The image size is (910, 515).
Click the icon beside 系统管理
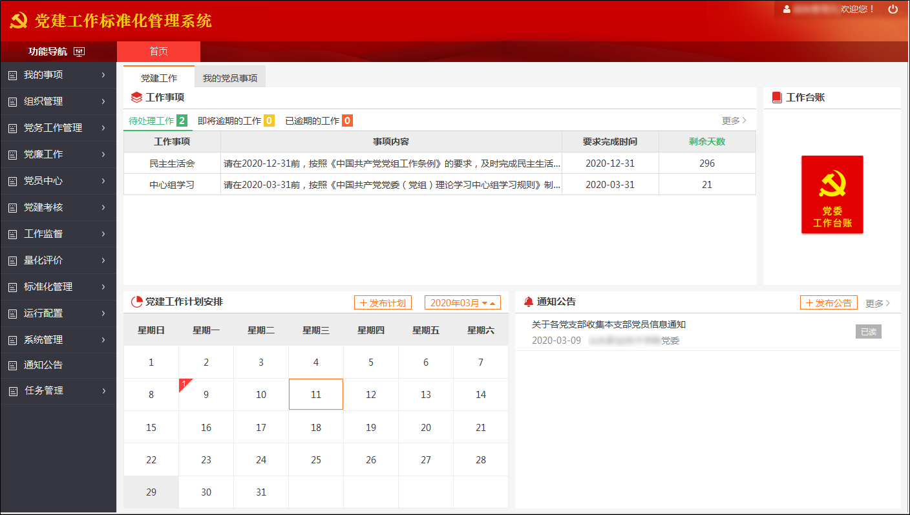(x=12, y=341)
